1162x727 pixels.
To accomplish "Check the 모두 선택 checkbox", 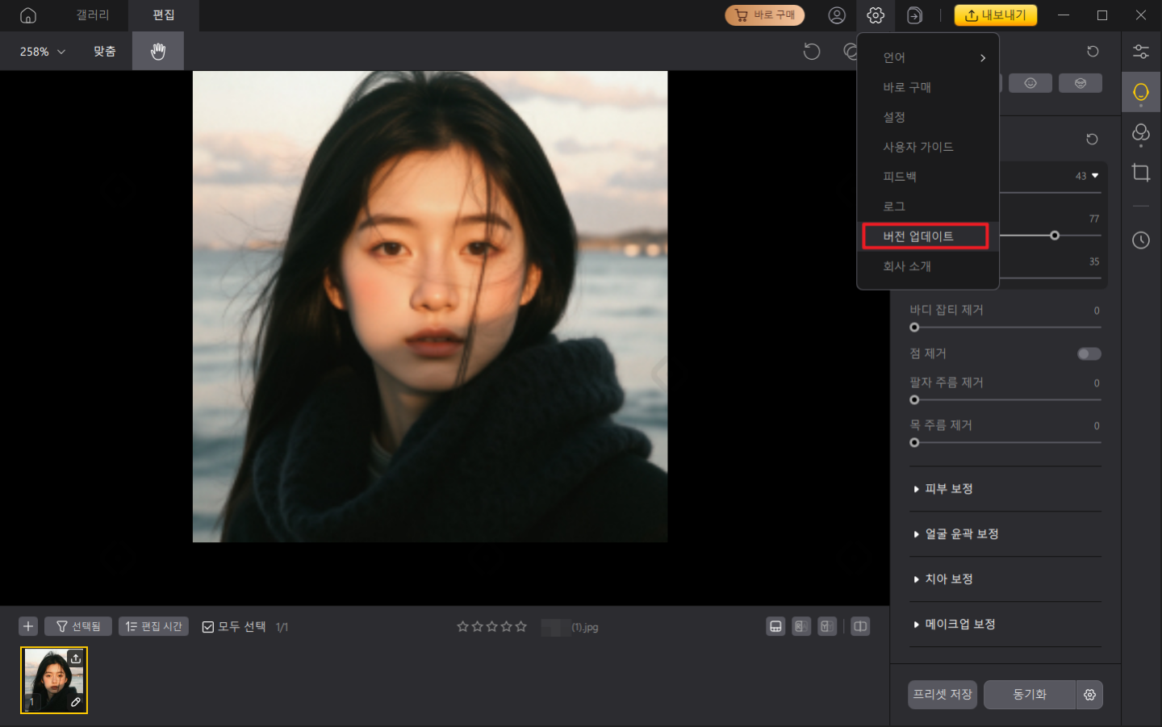I will (208, 627).
